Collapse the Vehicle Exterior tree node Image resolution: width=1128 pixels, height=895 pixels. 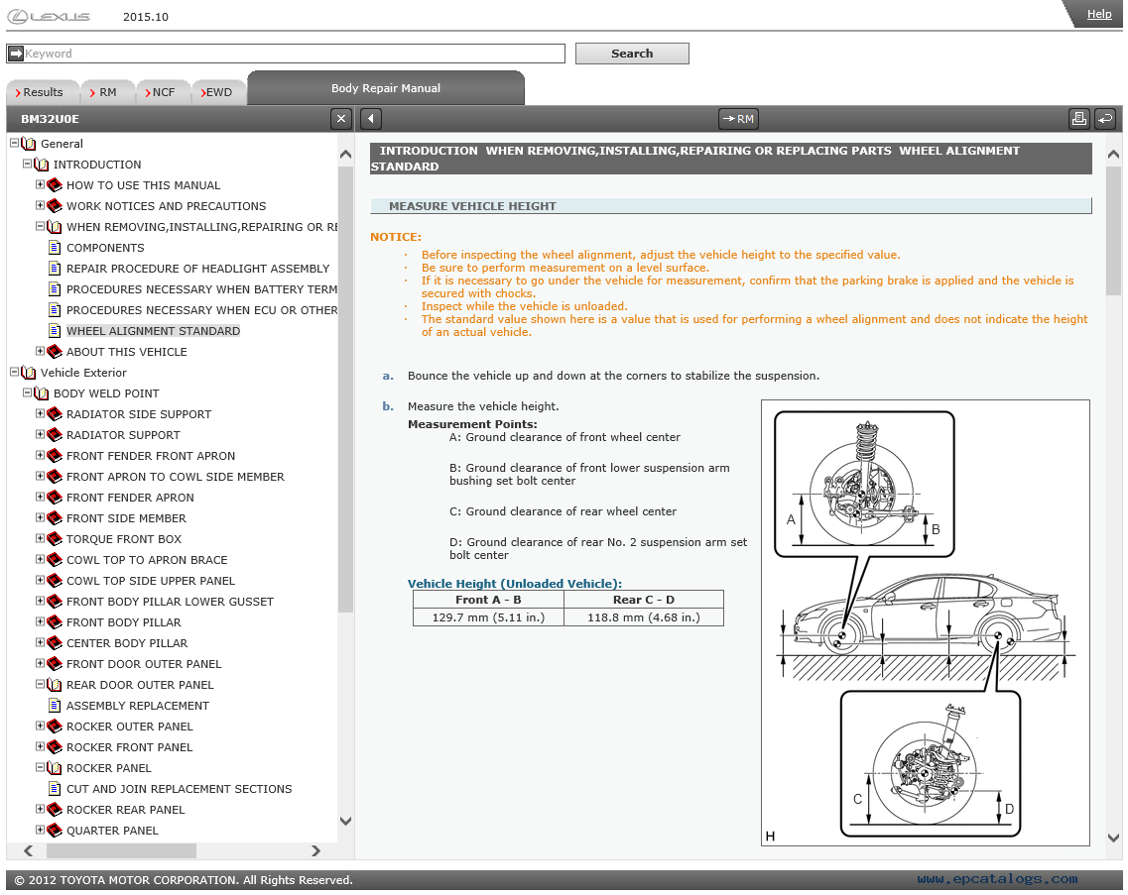(x=14, y=372)
